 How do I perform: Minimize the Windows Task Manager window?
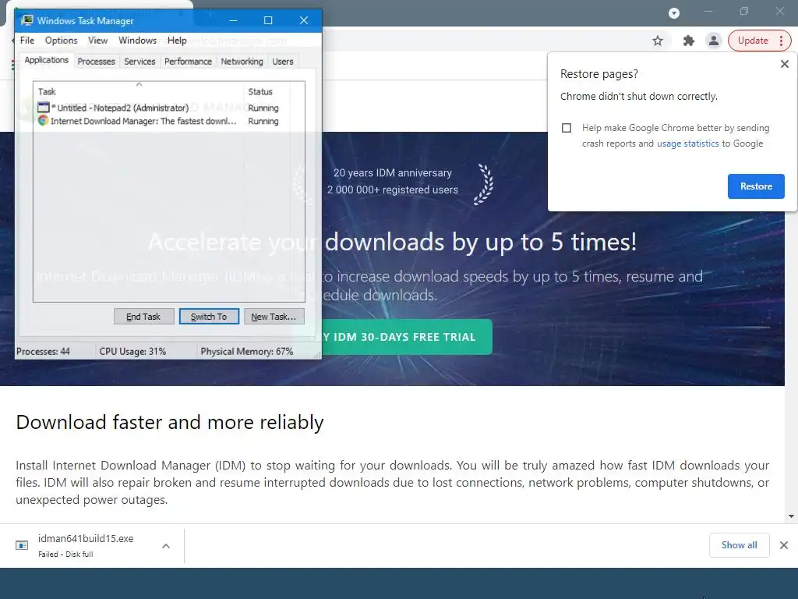pyautogui.click(x=233, y=20)
